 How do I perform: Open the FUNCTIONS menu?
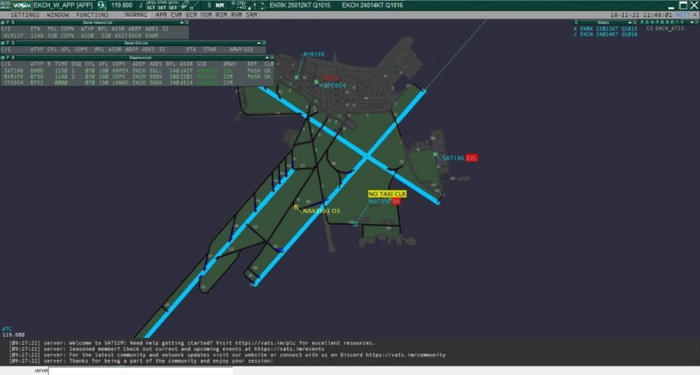pos(92,15)
